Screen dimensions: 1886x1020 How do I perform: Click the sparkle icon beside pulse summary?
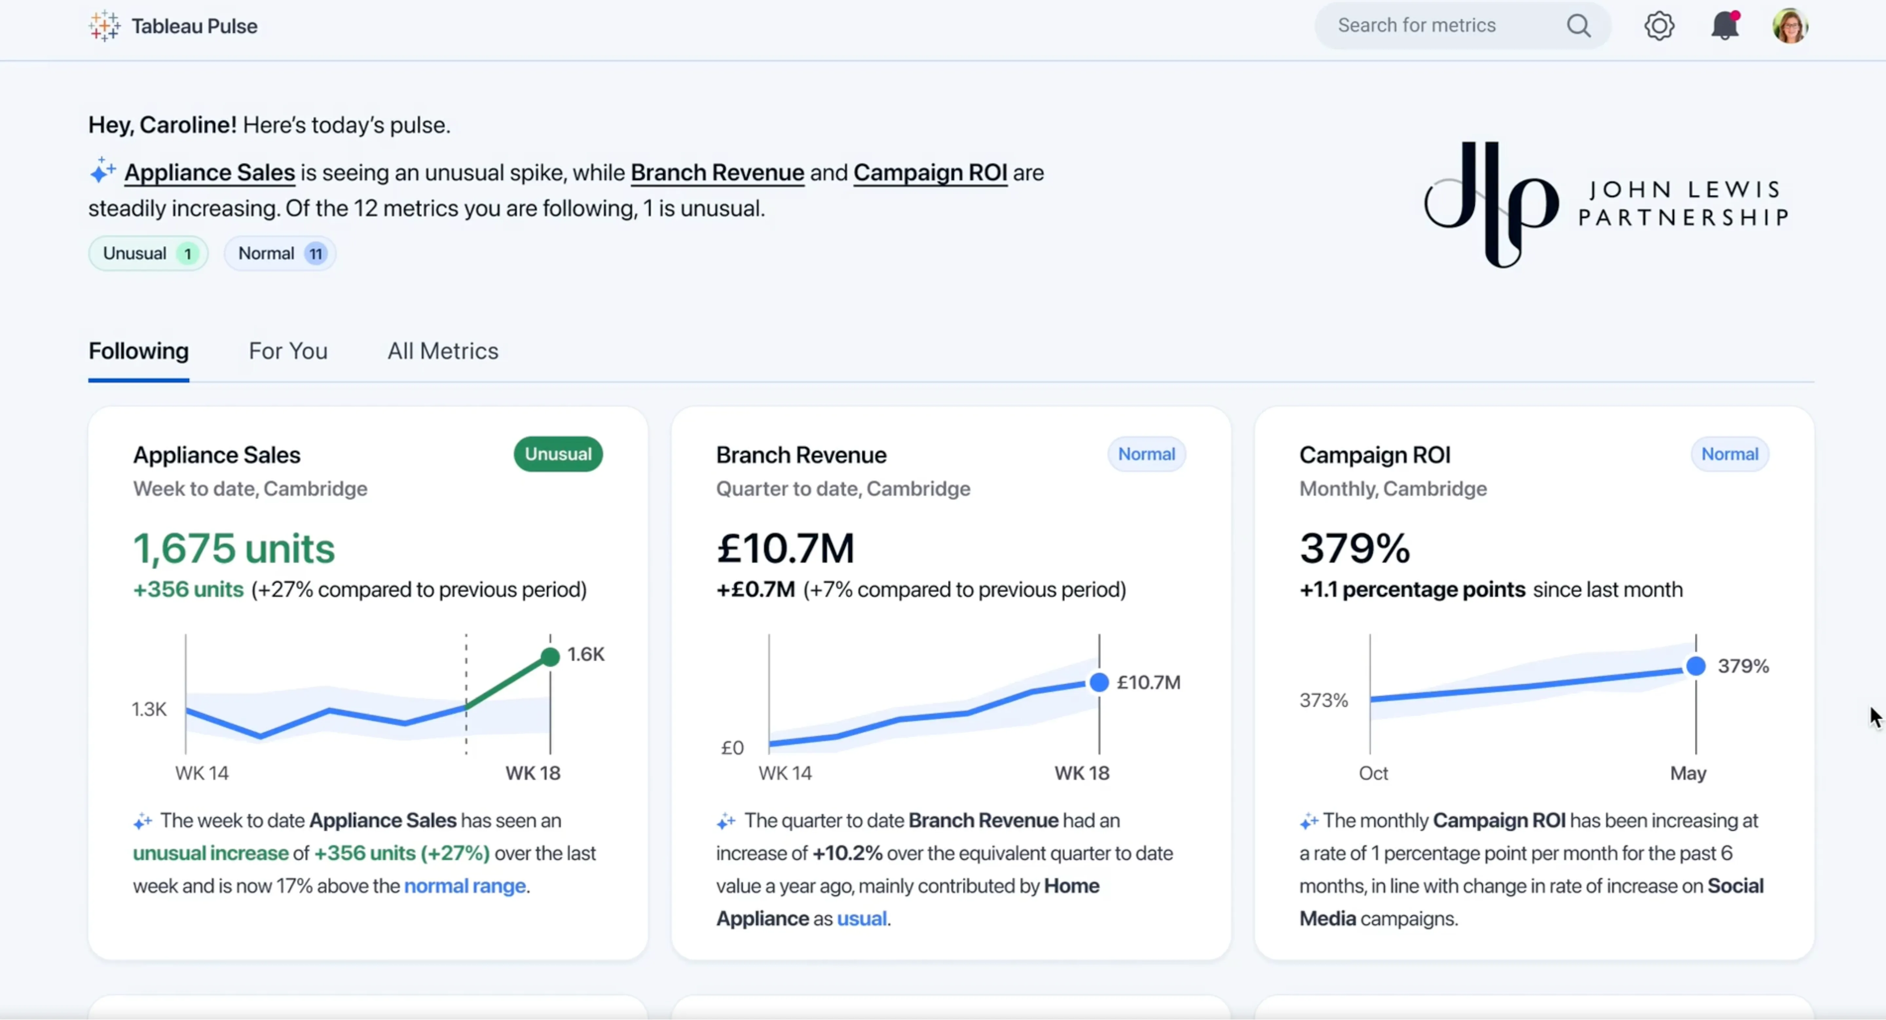[102, 171]
